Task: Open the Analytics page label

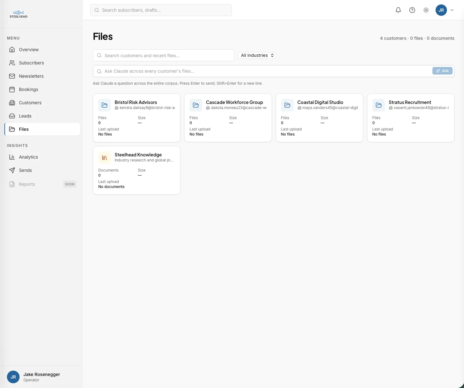Action: click(x=28, y=157)
